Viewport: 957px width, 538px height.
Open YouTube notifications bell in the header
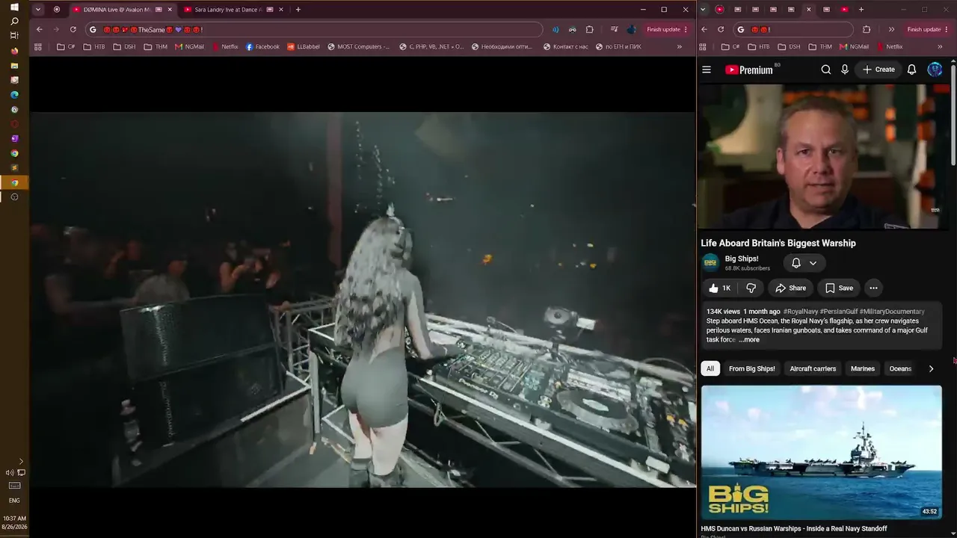pyautogui.click(x=912, y=69)
